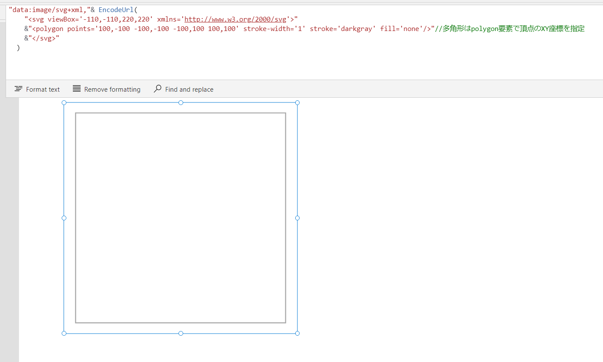The width and height of the screenshot is (603, 362).
Task: Click the green Japanese comment about polygon
Action: (x=510, y=28)
